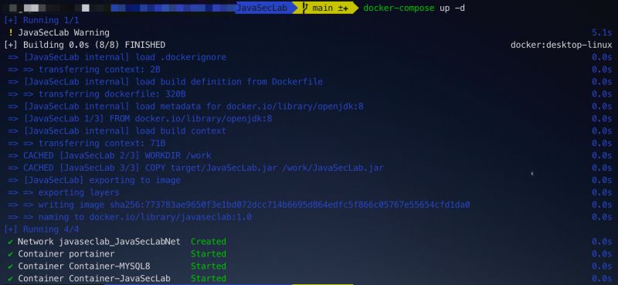Select green checkmark beside Network javaseclab_JavaSecLabNet
The image size is (618, 285).
[11, 242]
